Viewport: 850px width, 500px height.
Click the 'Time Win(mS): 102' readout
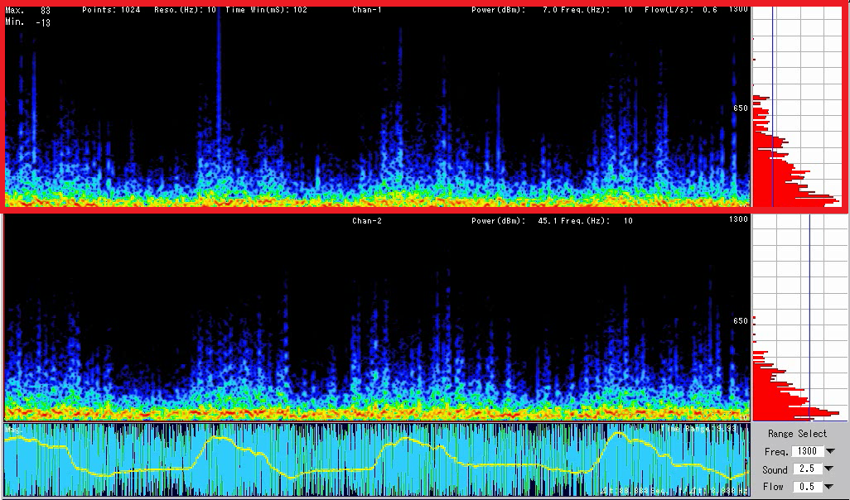[266, 10]
